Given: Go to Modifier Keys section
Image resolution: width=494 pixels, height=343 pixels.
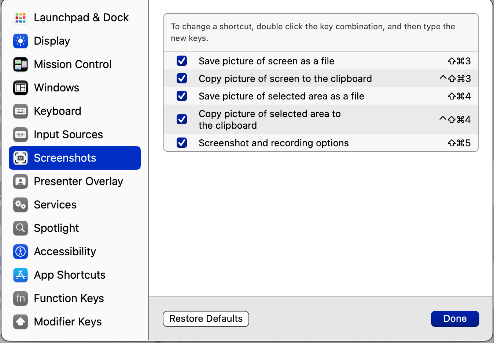Looking at the screenshot, I should coord(68,322).
